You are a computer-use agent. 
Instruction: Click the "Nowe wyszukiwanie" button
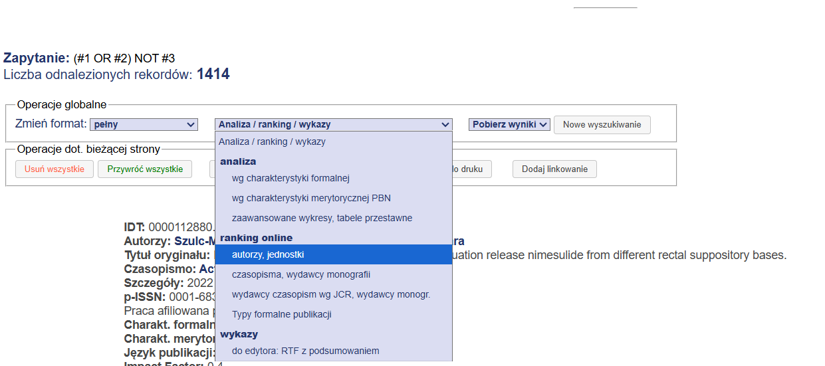point(602,124)
